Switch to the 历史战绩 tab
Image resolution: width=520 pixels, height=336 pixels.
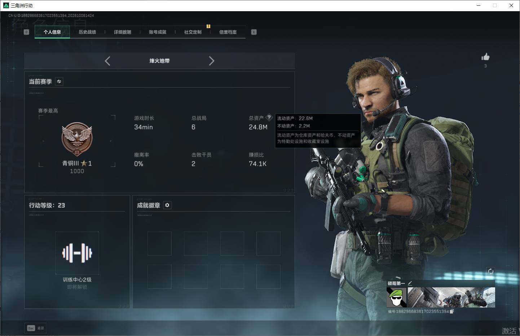coord(87,32)
